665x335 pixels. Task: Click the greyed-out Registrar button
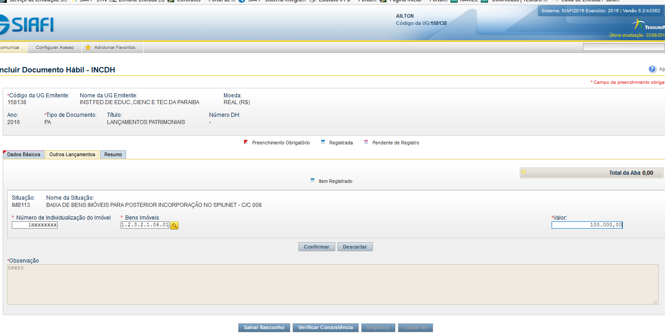[x=378, y=327]
